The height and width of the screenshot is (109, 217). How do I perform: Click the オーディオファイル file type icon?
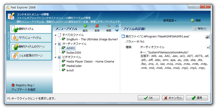tap(59, 44)
